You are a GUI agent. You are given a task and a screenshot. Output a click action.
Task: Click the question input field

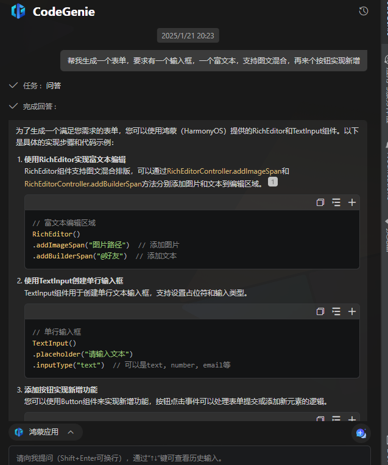click(189, 458)
